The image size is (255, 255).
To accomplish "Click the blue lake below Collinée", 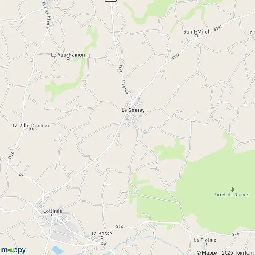I will (x=58, y=250).
